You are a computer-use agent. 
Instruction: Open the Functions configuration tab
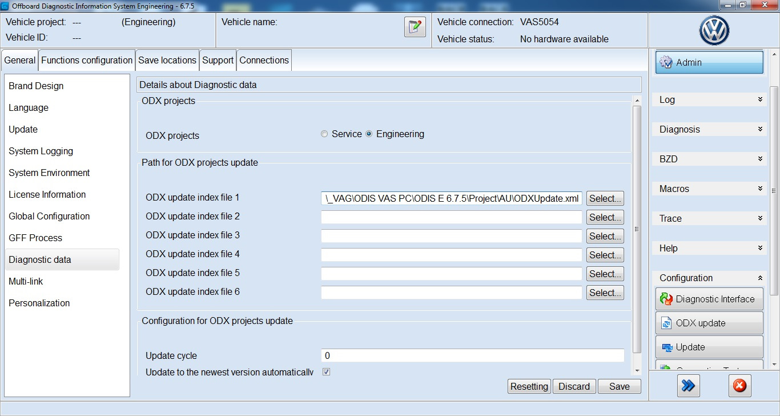pos(87,60)
